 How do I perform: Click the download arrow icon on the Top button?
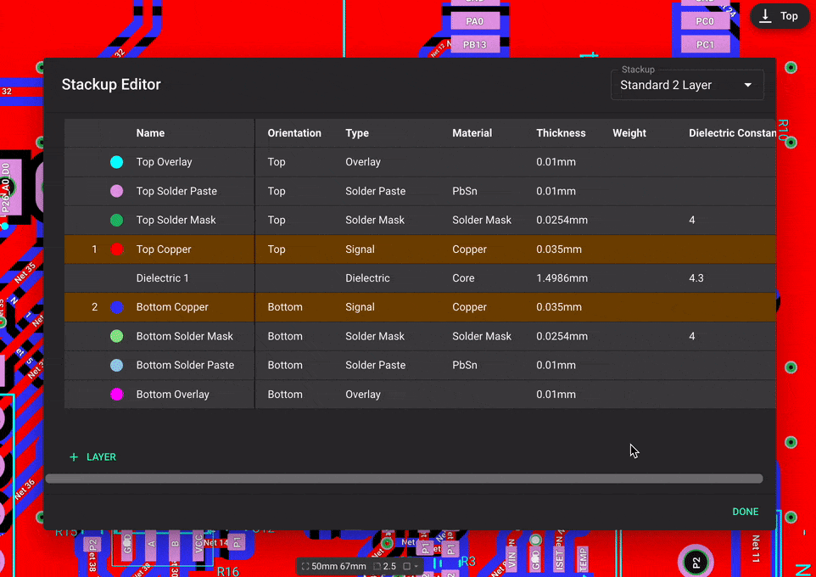click(766, 15)
